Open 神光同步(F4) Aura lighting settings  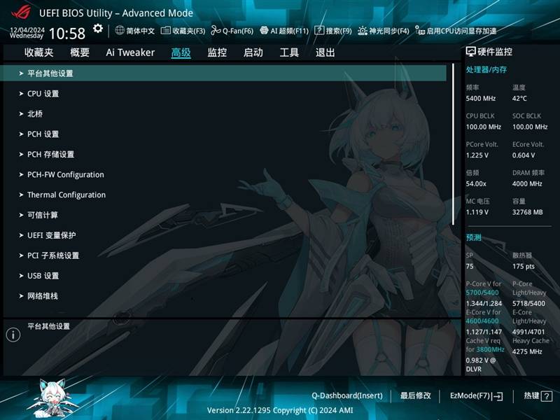[x=363, y=31]
